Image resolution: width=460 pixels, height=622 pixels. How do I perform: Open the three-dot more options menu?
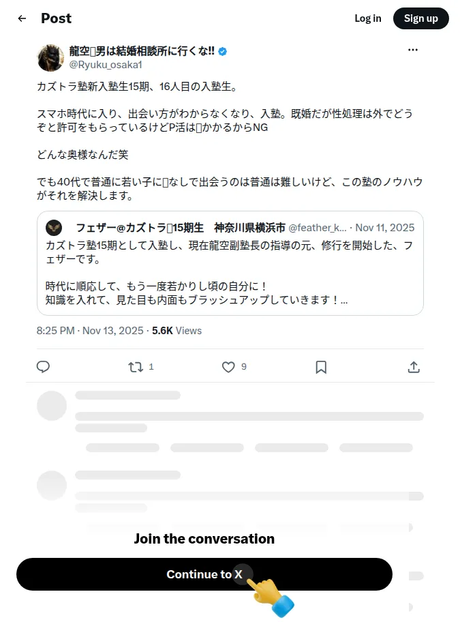[413, 50]
